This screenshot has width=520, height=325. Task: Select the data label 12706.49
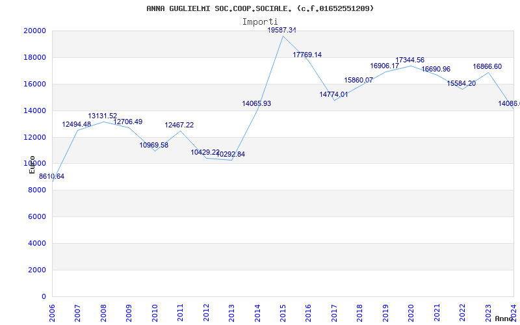tap(128, 122)
